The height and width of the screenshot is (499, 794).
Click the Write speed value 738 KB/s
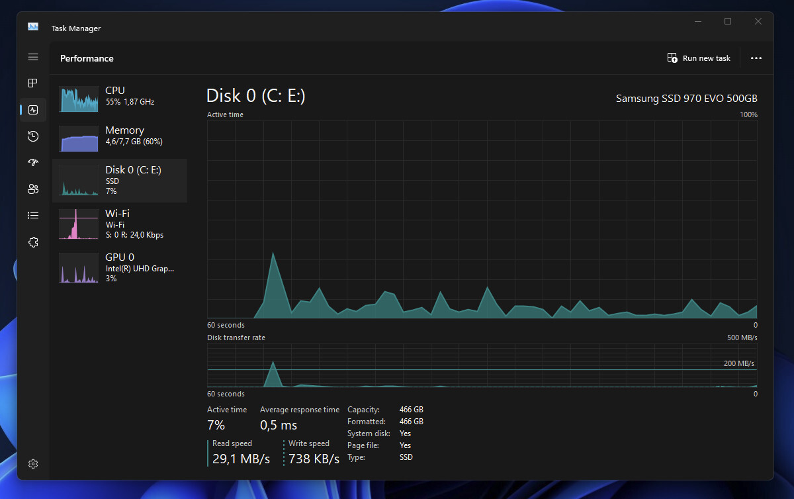314,459
